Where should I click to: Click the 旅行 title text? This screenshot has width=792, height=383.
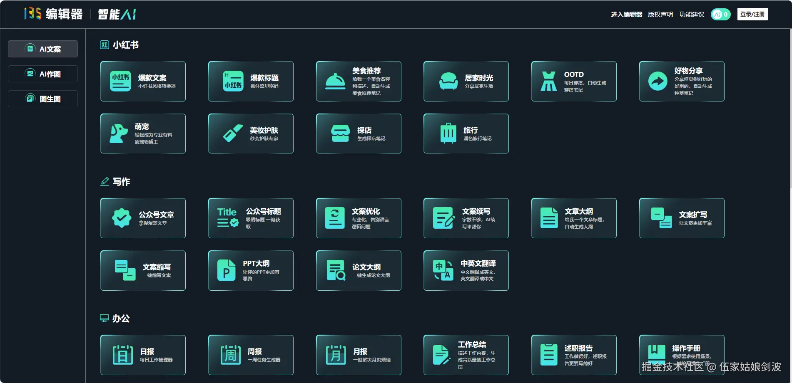pos(471,130)
